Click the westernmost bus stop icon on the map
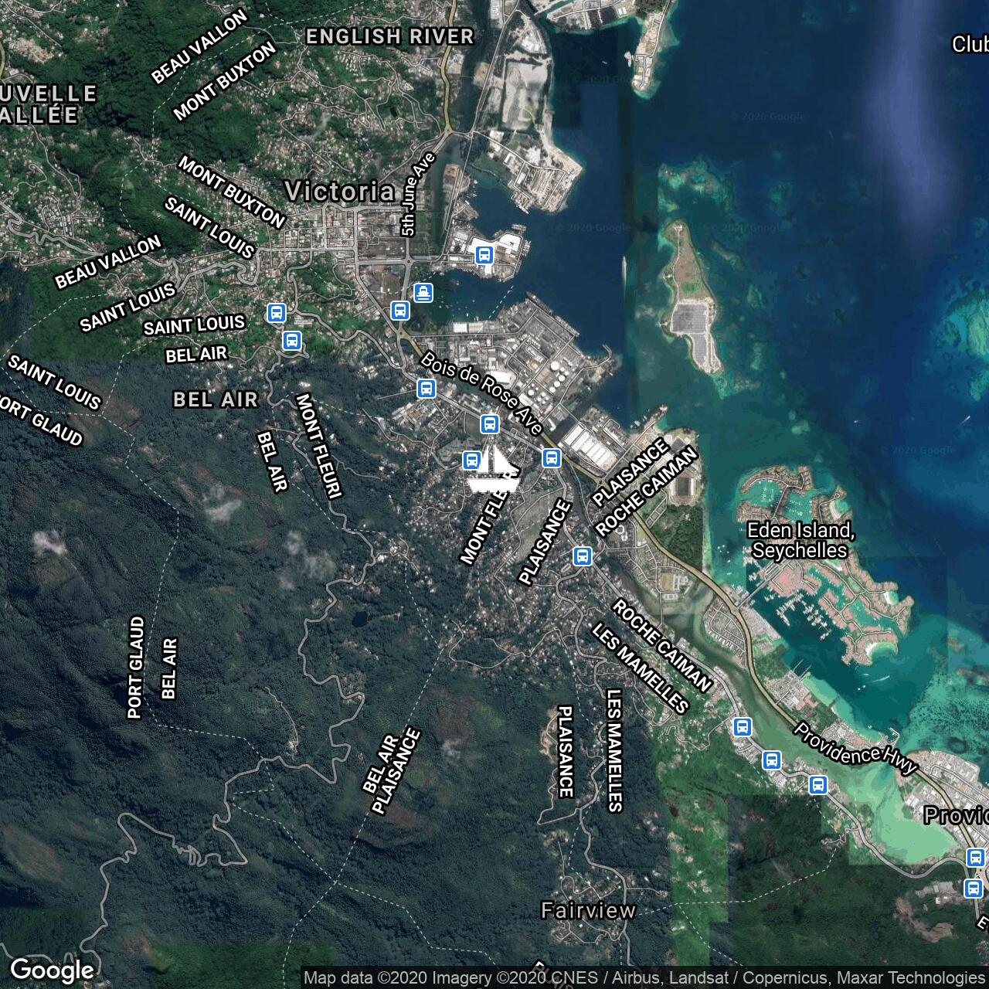 [x=276, y=313]
